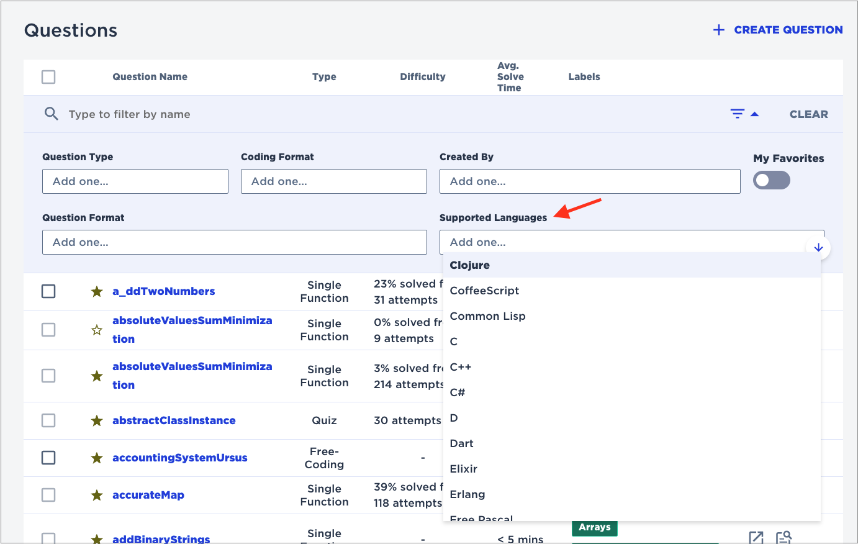Tick the checkbox on the accountingSystemUrsus row
Viewport: 858px width, 544px height.
coord(48,458)
